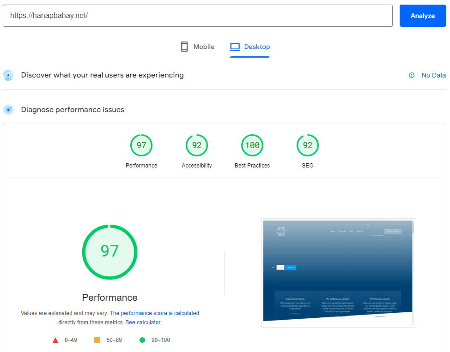Click the large Performance 97 circular gauge
The image size is (450, 352).
(110, 251)
